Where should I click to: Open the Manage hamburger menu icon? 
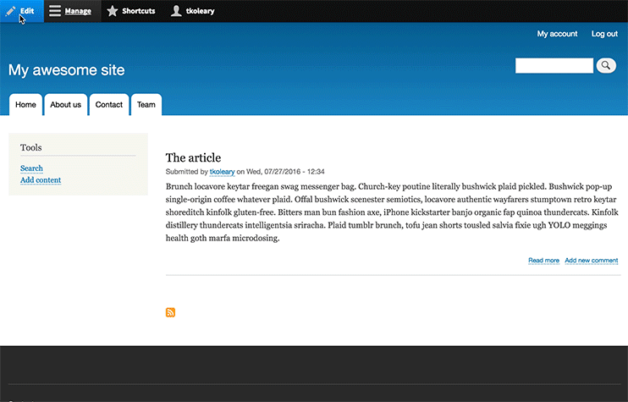point(55,11)
